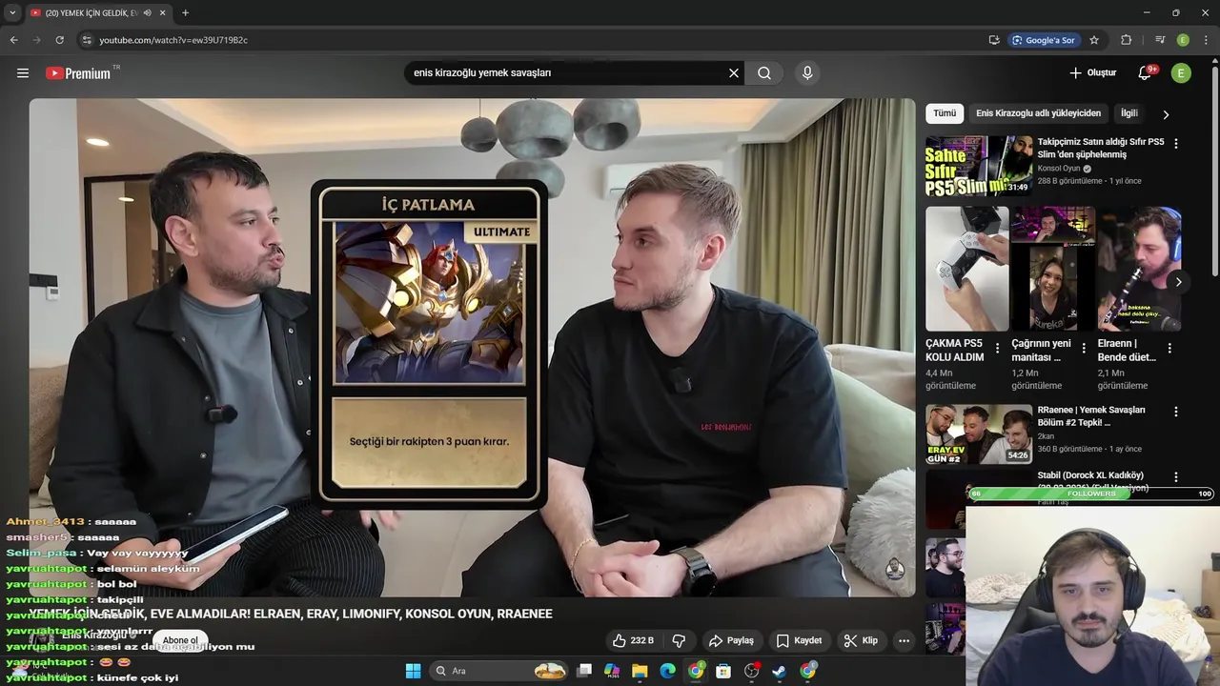This screenshot has height=686, width=1220.
Task: Open OBS Studio from the taskbar
Action: [751, 671]
